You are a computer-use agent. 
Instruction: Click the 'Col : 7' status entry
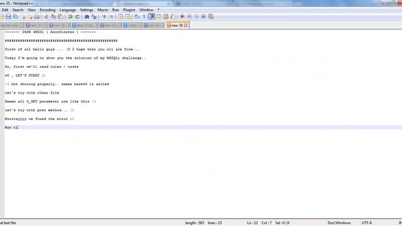pyautogui.click(x=266, y=223)
